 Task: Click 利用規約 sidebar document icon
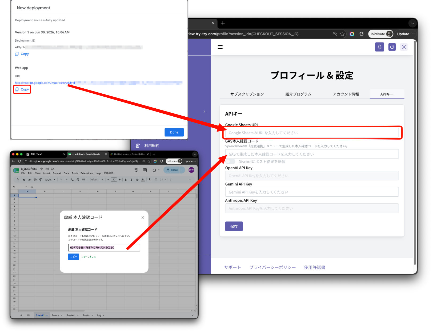138,146
